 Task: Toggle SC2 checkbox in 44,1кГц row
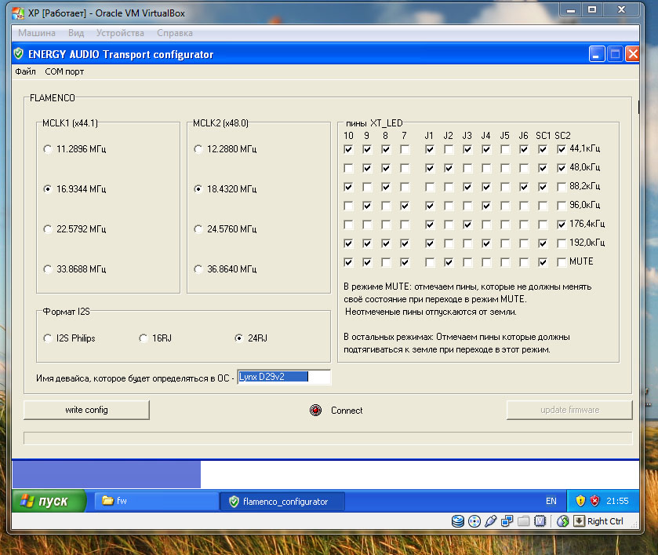click(562, 149)
